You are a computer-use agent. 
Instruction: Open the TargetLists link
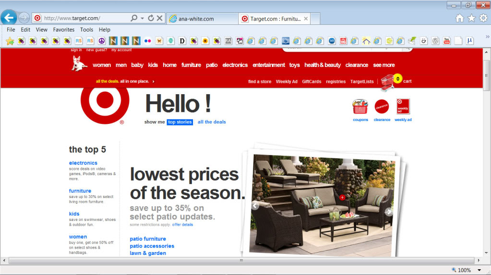[362, 81]
